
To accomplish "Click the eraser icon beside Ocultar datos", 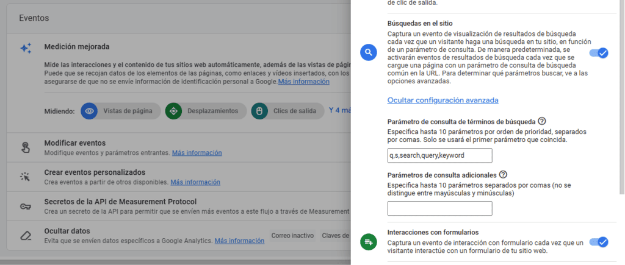I will (26, 235).
